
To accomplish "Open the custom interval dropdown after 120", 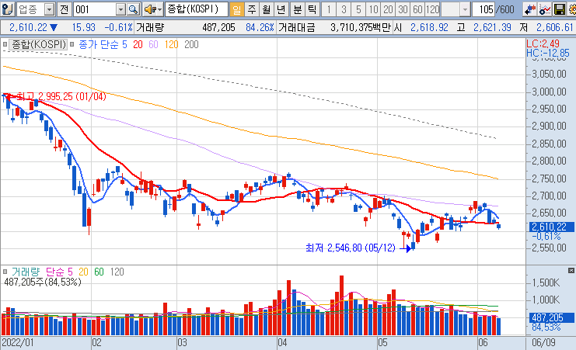I will (465, 9).
